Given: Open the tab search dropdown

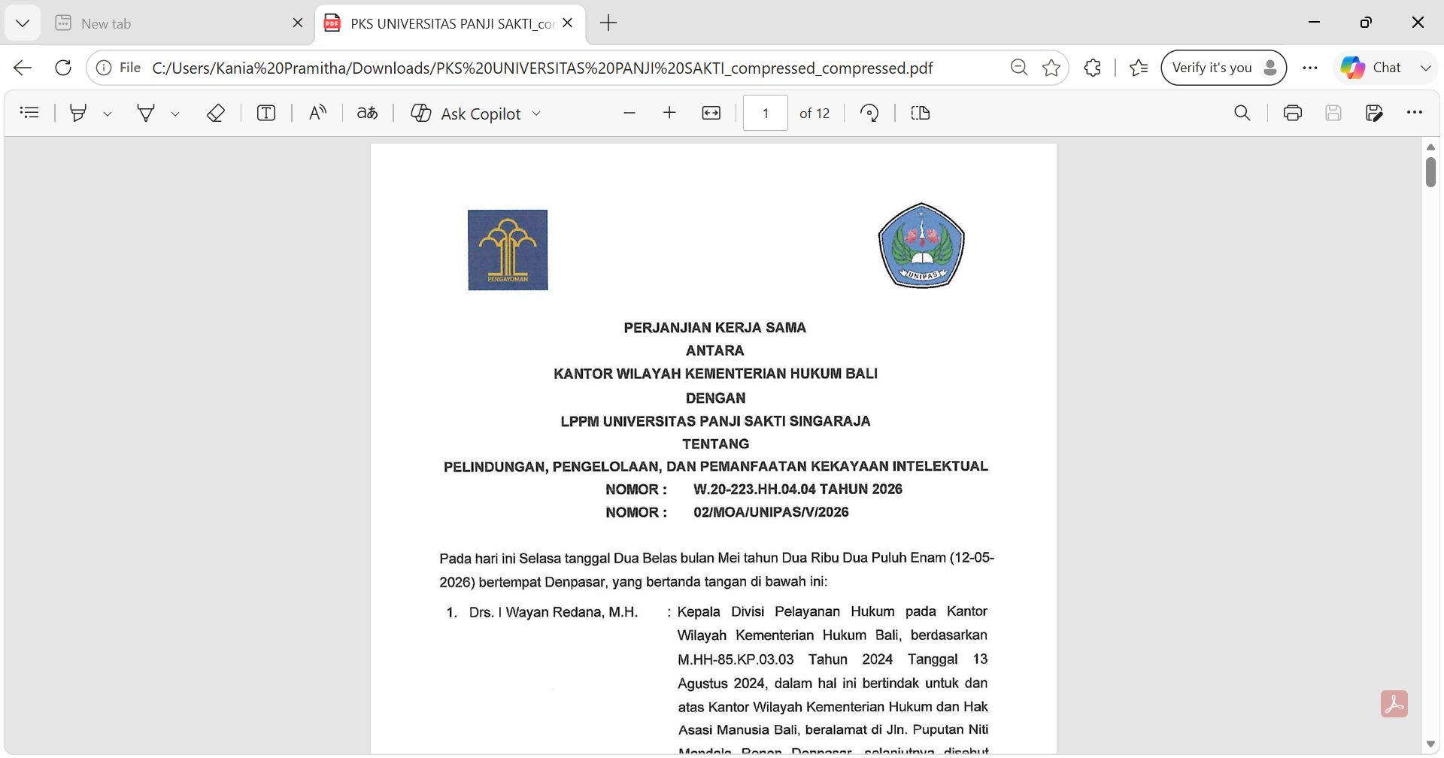Looking at the screenshot, I should pos(23,23).
